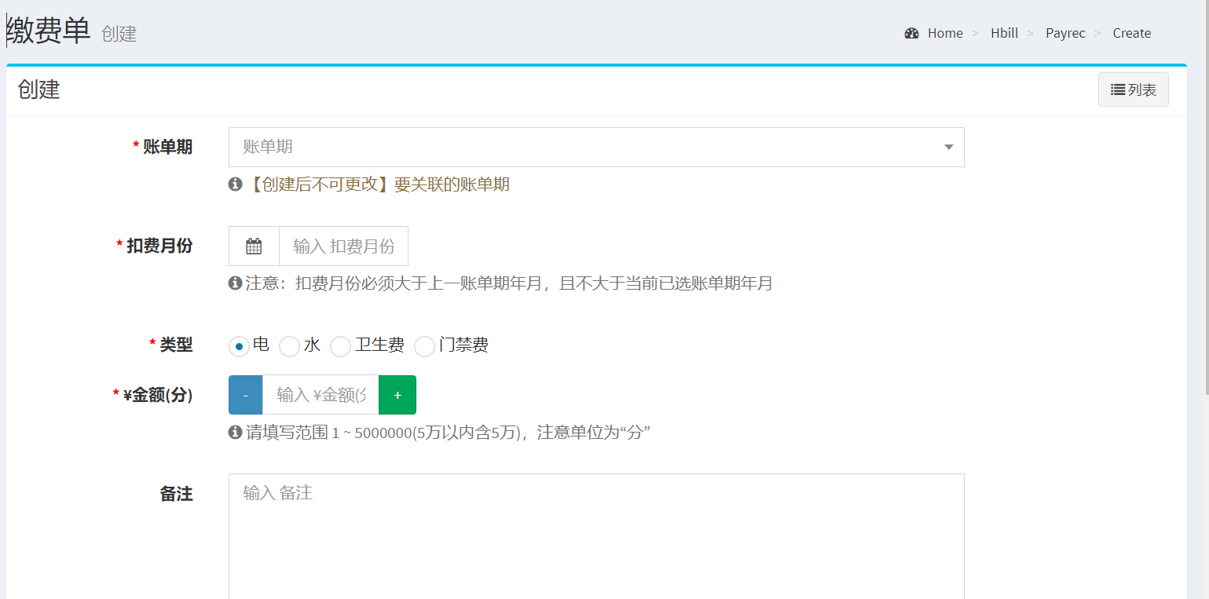Click the 注意:扣费月份必须大于 hint text

509,283
